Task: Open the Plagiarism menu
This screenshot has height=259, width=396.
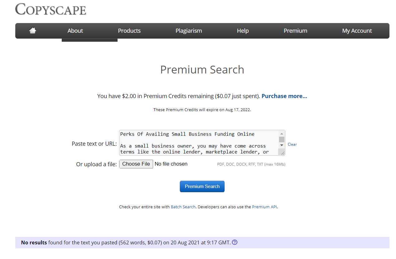Action: click(x=189, y=31)
